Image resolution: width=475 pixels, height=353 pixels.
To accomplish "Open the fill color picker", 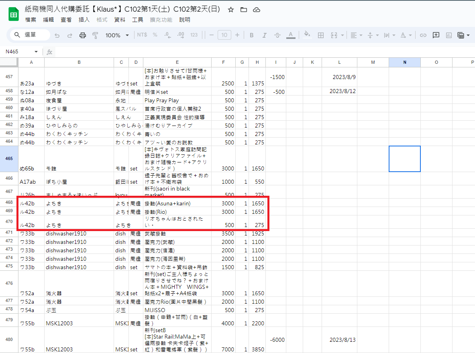I will [x=307, y=35].
